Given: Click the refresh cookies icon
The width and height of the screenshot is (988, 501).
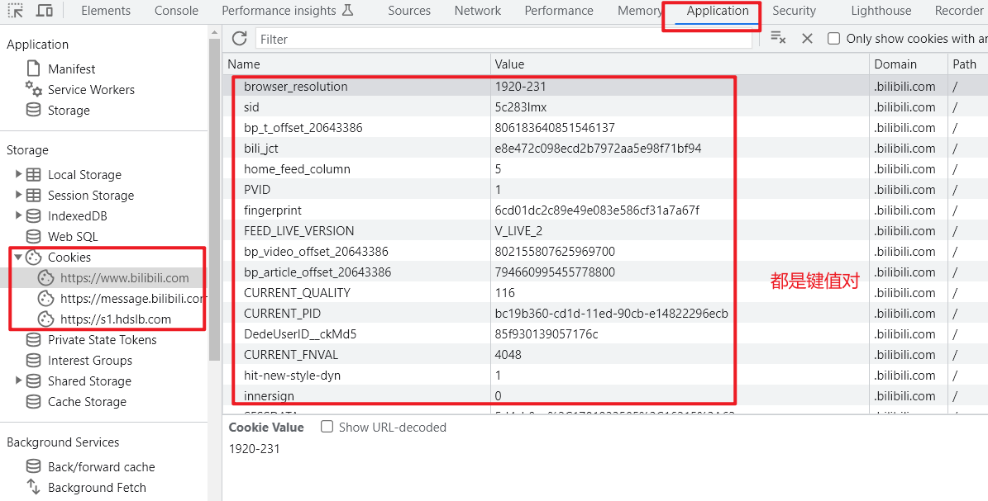Looking at the screenshot, I should point(240,39).
